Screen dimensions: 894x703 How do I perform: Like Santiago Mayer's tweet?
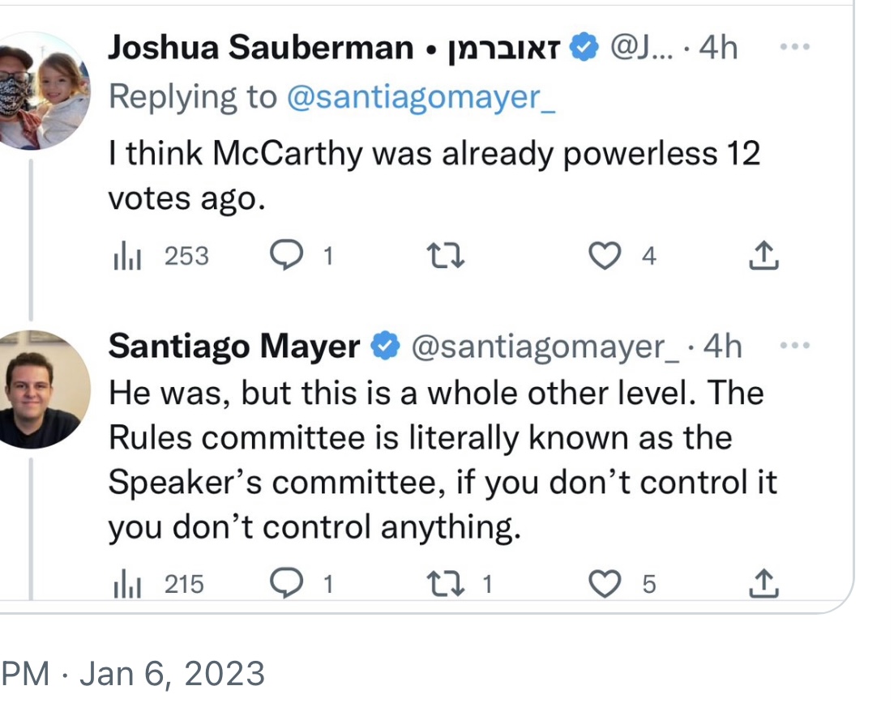pyautogui.click(x=601, y=584)
